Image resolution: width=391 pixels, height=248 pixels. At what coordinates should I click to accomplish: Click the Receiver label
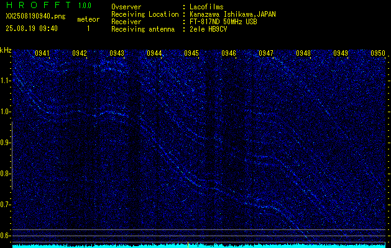coord(126,22)
